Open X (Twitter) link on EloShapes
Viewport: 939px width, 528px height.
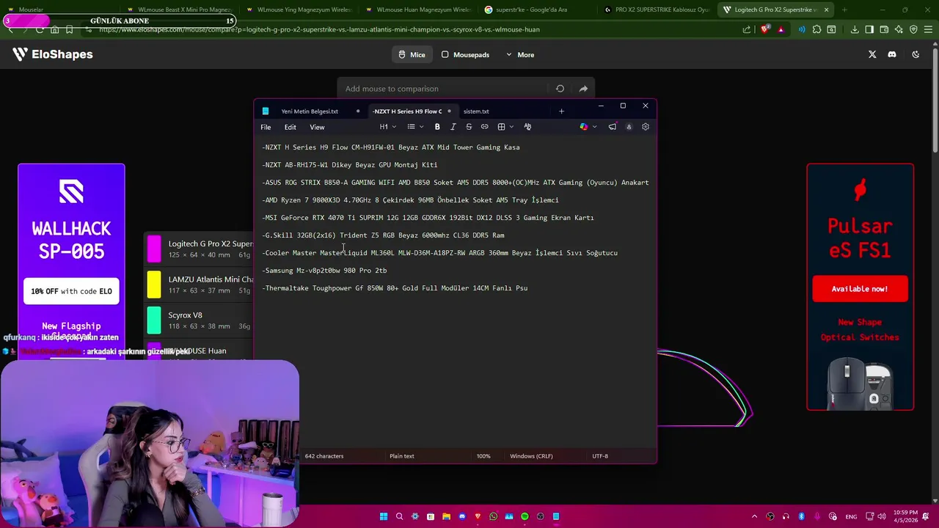(x=872, y=54)
